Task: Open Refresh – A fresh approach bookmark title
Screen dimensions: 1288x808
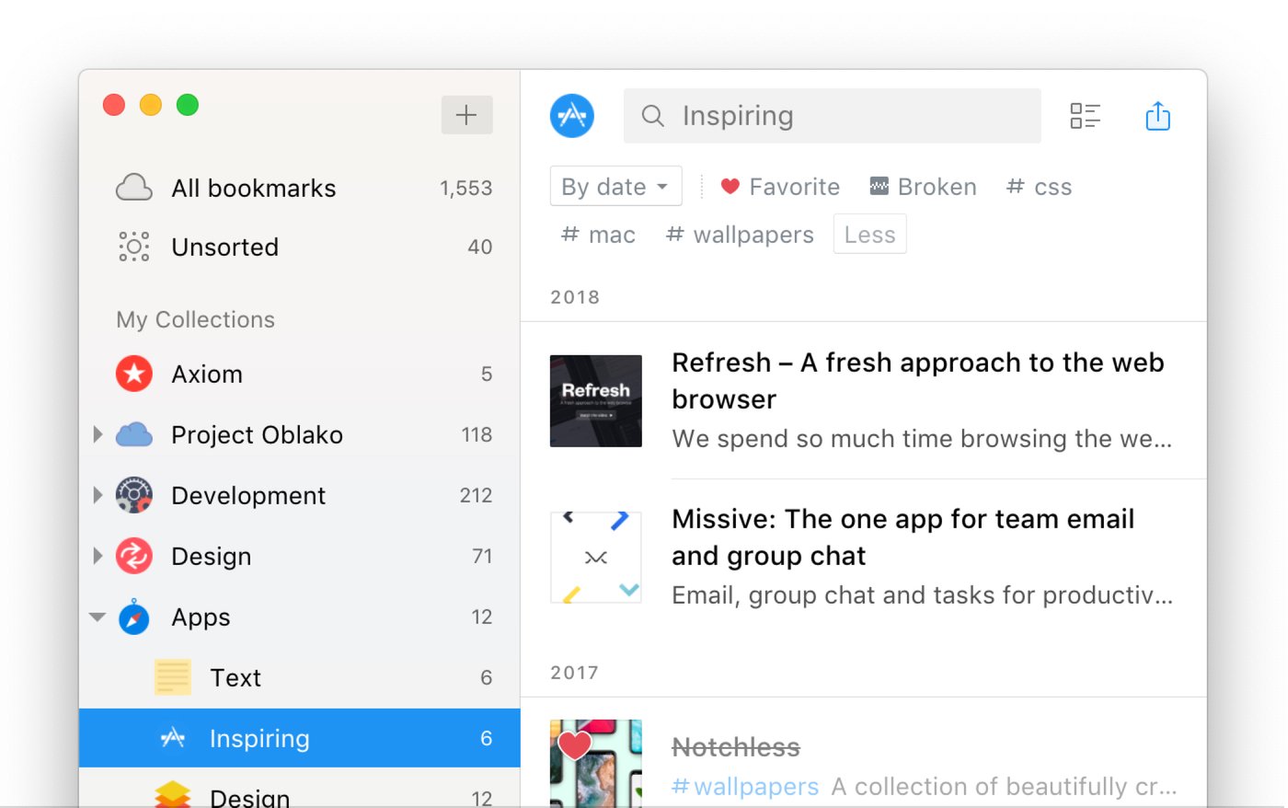Action: click(x=918, y=381)
